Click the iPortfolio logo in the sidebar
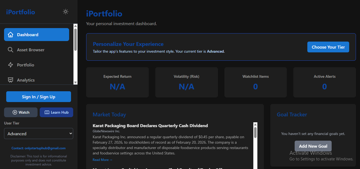This screenshot has height=169, width=360. point(20,12)
